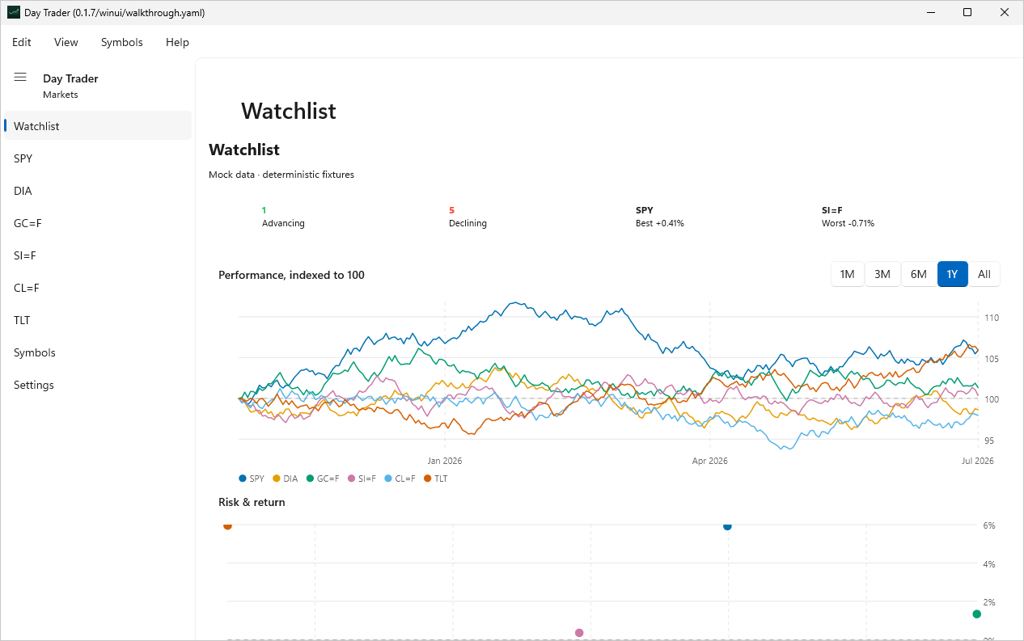Click the '6%' axis value on risk chart
The height and width of the screenshot is (641, 1024).
click(x=988, y=525)
